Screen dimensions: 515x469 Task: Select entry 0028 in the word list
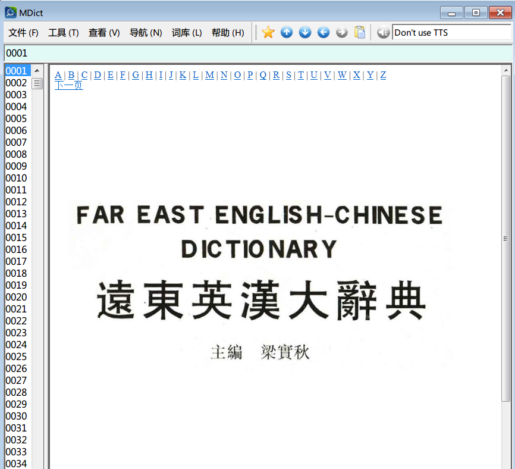17,392
